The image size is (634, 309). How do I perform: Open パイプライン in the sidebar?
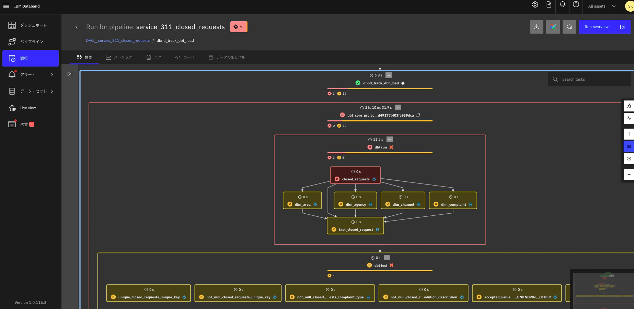coord(31,42)
